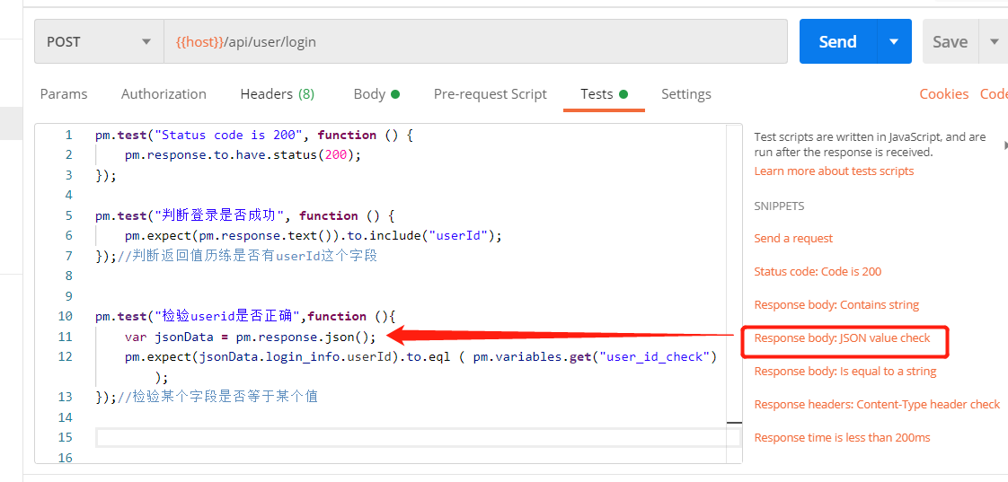
Task: Open Learn more about tests scripts link
Action: (x=834, y=171)
